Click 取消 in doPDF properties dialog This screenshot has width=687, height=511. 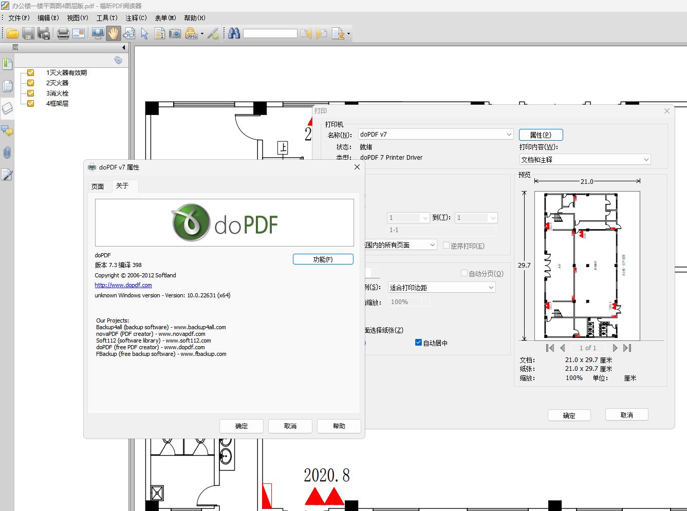tap(290, 426)
